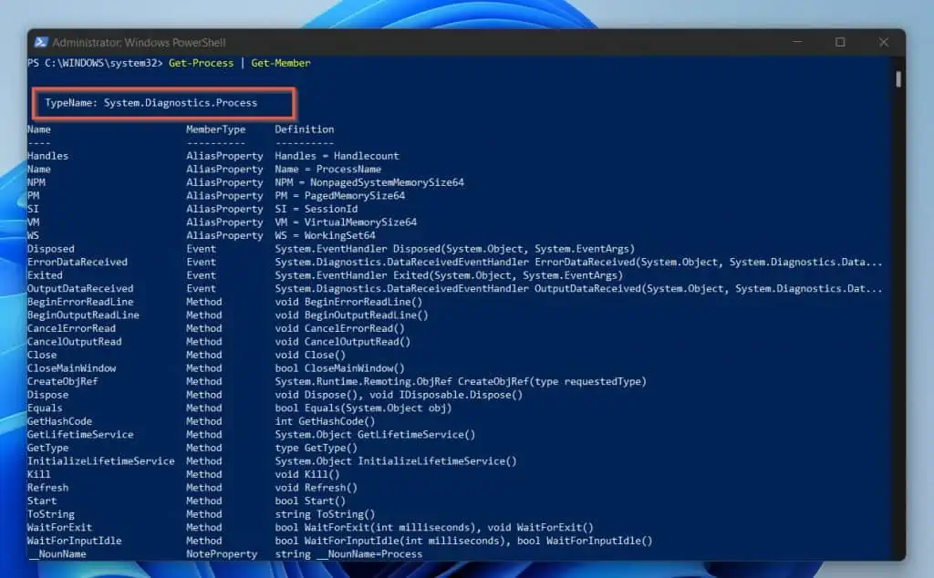
Task: Click the 'MemberType' column header
Action: click(215, 129)
